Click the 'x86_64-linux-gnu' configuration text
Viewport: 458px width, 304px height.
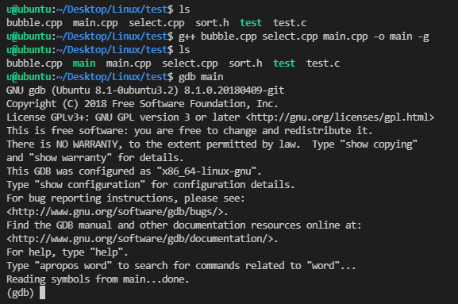(x=206, y=171)
